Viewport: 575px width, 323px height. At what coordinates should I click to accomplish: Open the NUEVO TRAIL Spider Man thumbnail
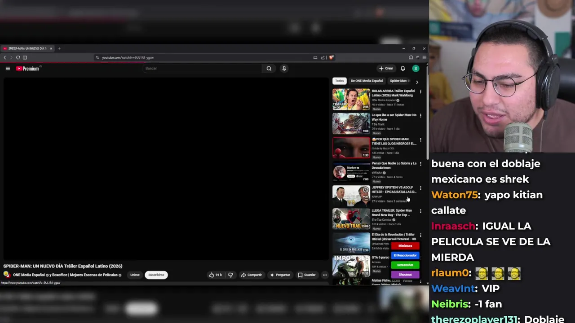[351, 219]
